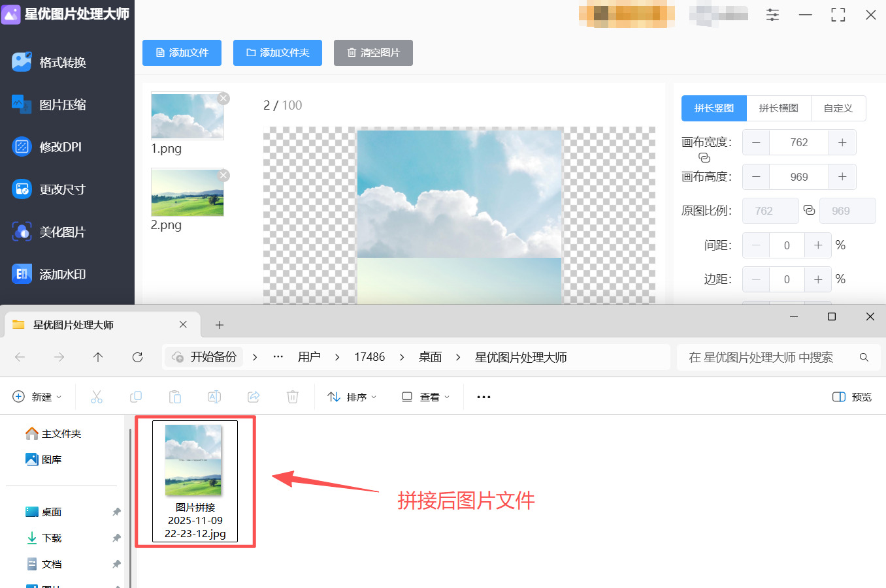Viewport: 886px width, 588px height.
Task: Click the Cut scissors icon
Action: tap(97, 397)
